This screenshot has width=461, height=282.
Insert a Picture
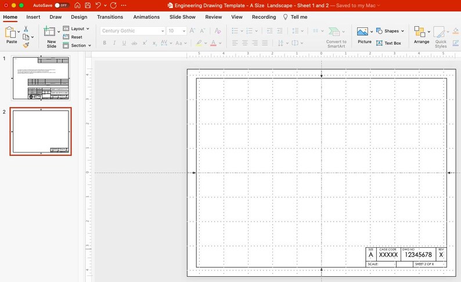[362, 35]
